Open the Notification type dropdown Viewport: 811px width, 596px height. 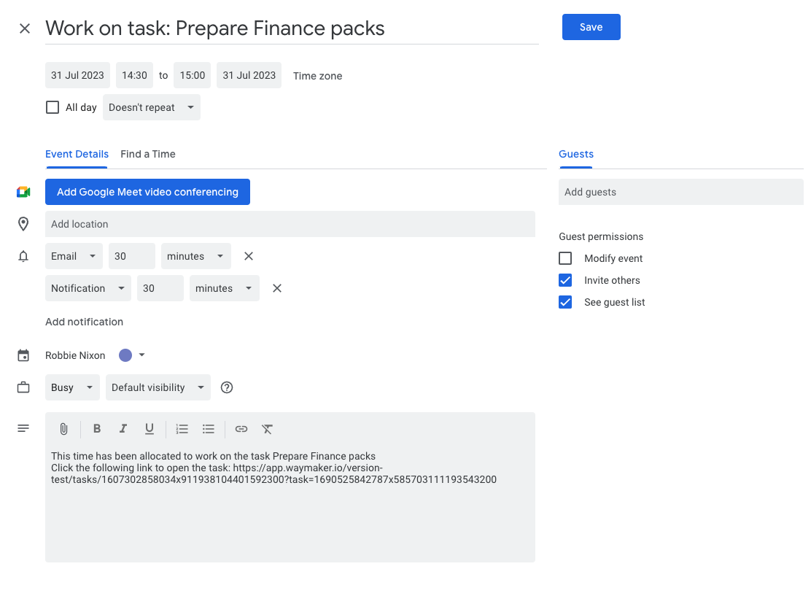click(88, 288)
